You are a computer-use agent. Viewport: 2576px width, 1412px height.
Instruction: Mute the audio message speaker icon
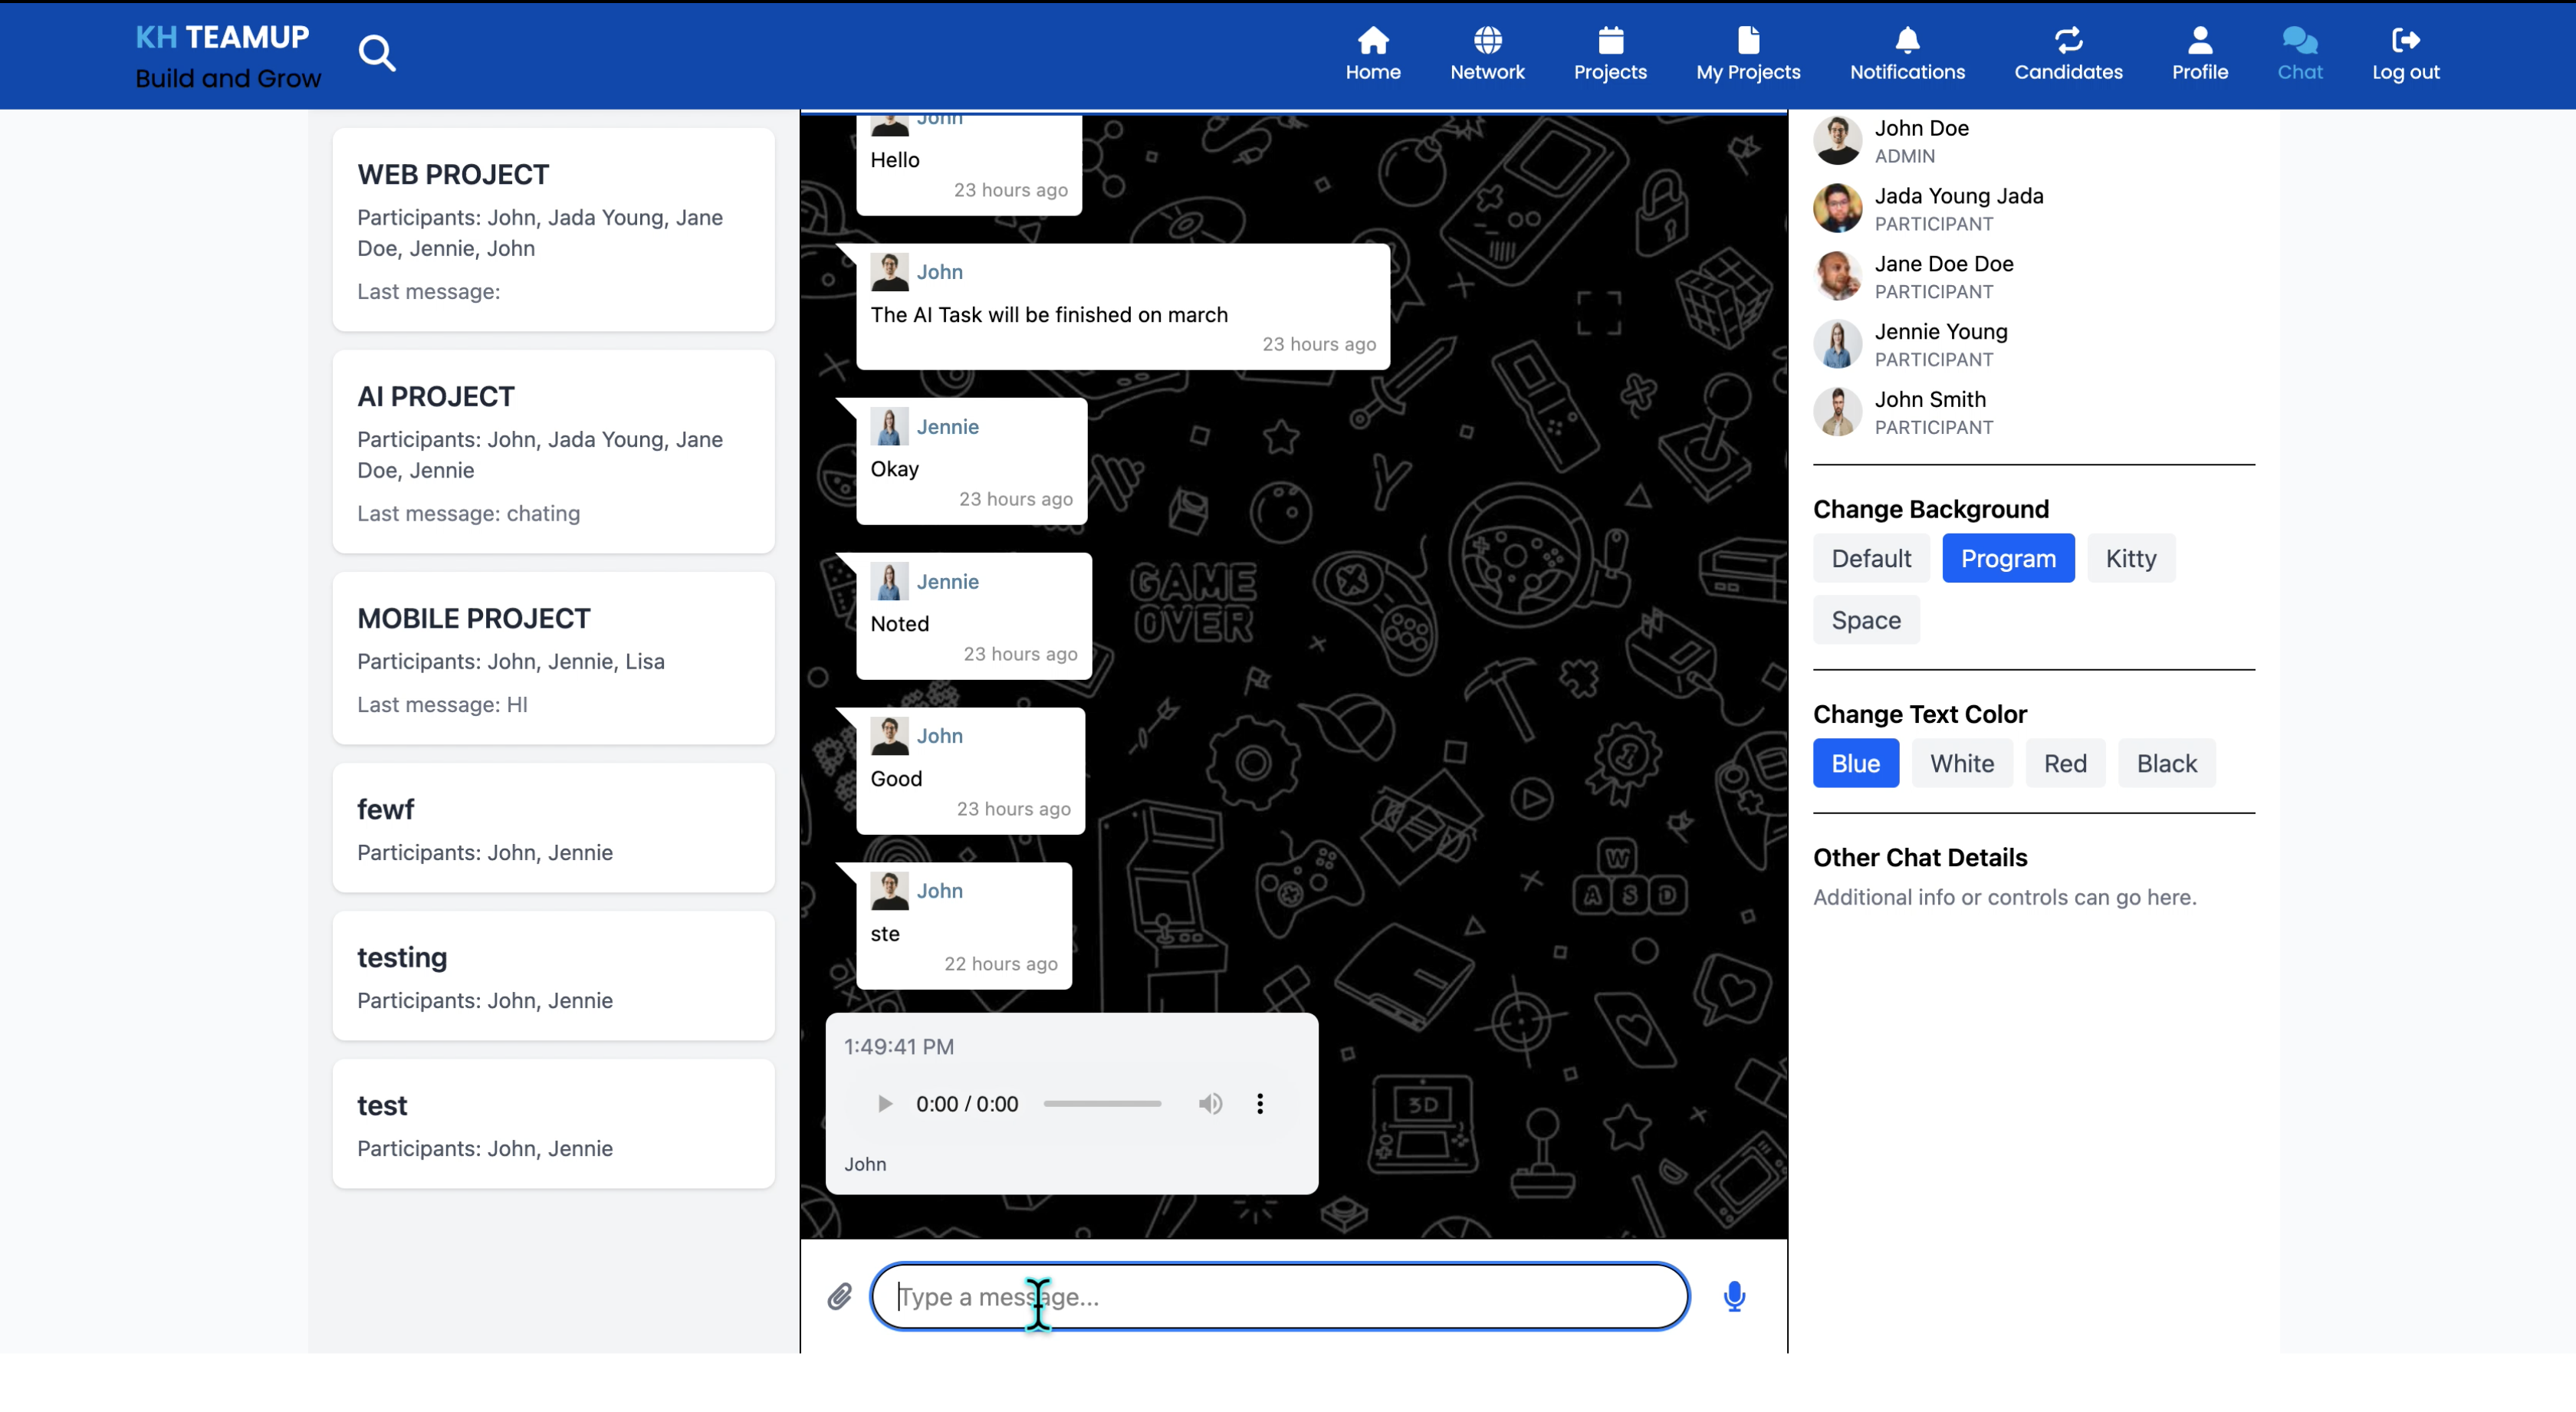1210,1104
